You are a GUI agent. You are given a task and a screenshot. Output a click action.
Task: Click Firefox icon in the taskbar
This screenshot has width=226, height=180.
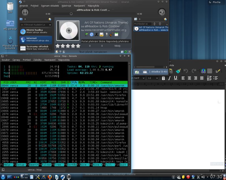(x=50, y=177)
